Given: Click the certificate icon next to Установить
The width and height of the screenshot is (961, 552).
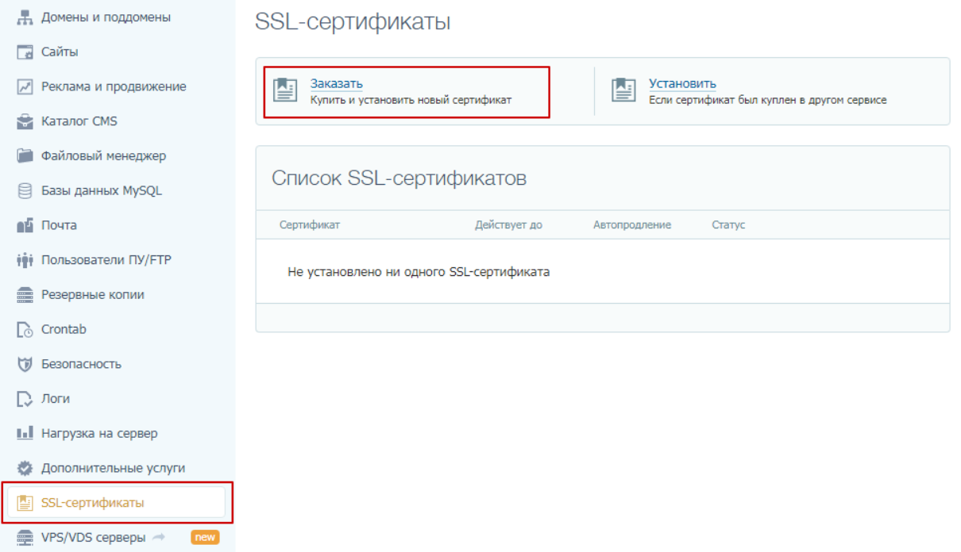Looking at the screenshot, I should tap(624, 89).
